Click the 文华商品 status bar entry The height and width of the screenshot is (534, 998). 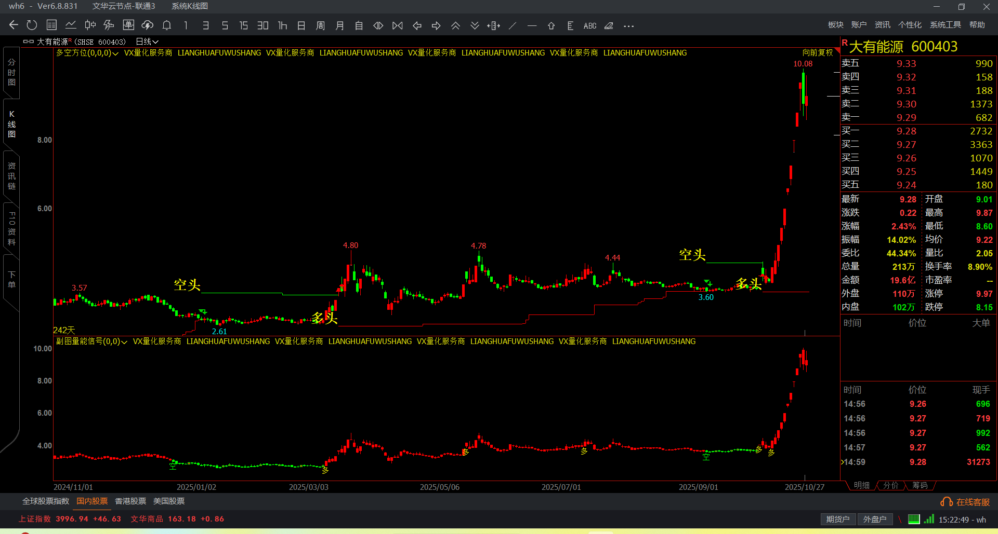pyautogui.click(x=177, y=519)
